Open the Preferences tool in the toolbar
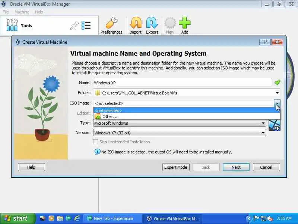298x224 pixels. 111,25
